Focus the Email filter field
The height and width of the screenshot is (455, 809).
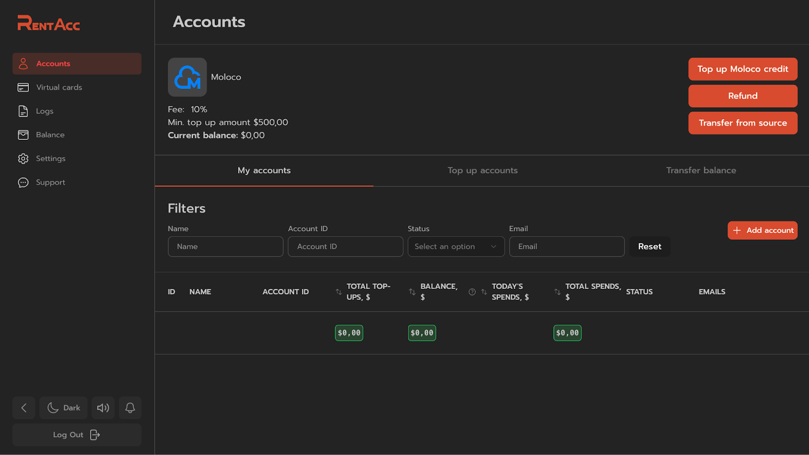(567, 246)
